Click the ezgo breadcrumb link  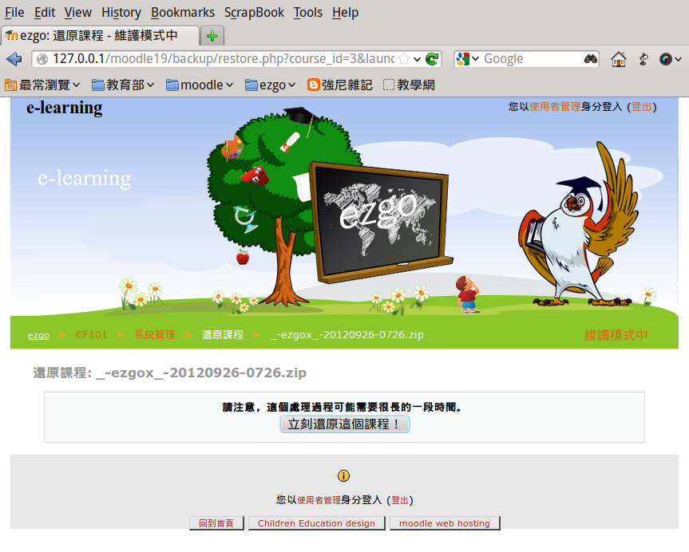point(38,335)
